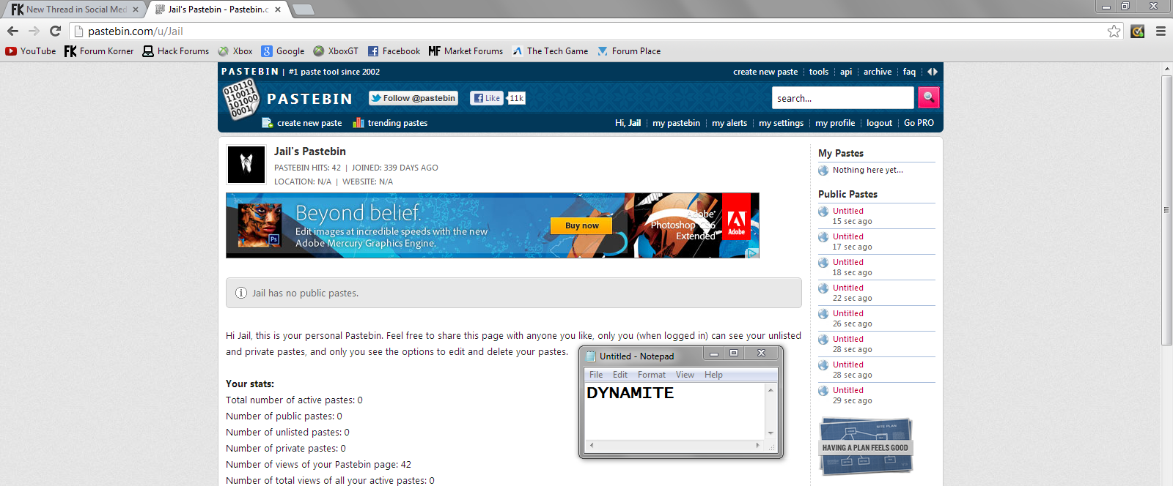Open my pastebin link
Image resolution: width=1173 pixels, height=486 pixels.
(676, 123)
